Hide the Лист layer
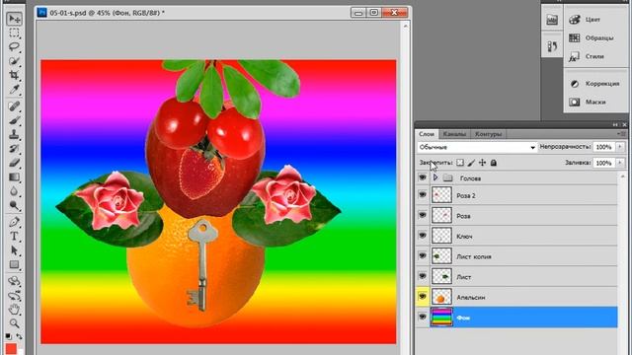Screen dimensions: 632x355 coord(423,276)
